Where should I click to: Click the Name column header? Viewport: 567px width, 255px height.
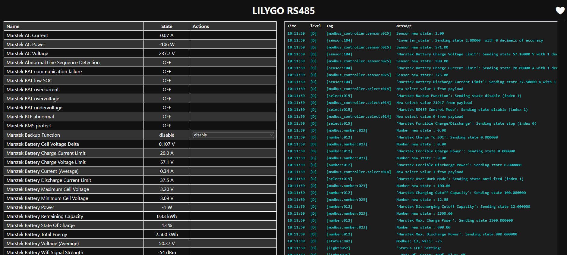13,26
